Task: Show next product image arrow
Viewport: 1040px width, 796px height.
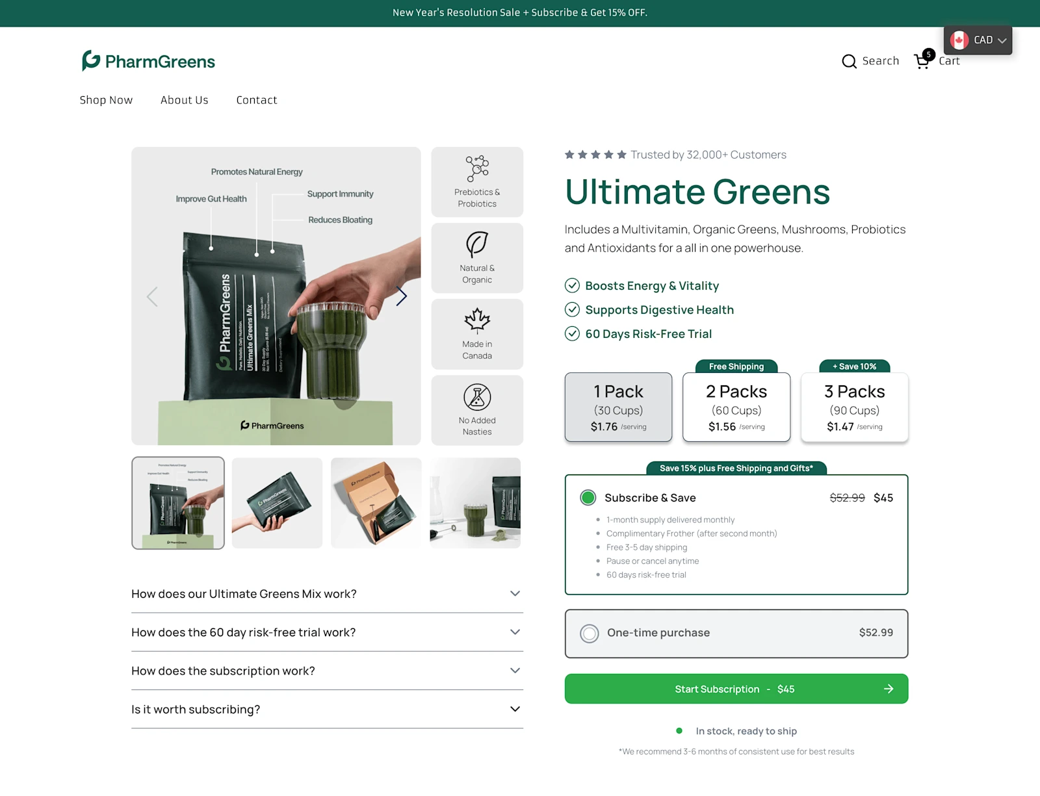Action: click(402, 296)
